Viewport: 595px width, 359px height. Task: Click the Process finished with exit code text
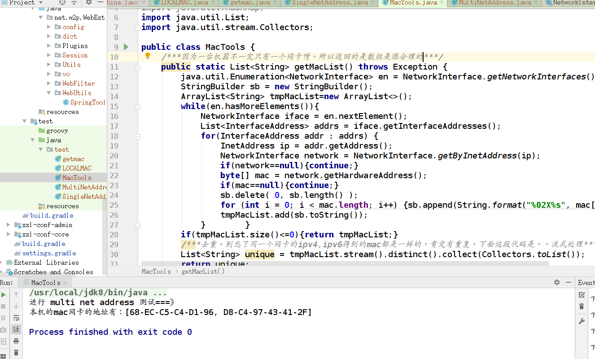coord(110,332)
